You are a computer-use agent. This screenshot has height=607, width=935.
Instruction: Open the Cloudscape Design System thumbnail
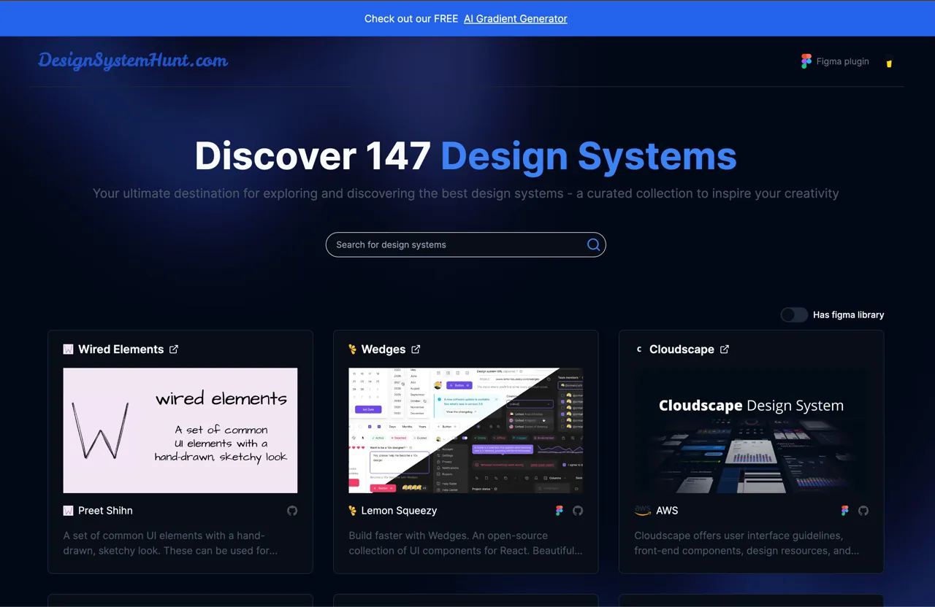(x=752, y=430)
